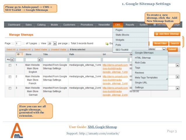Choose Meta Tags Templates submenu entry

[150, 77]
